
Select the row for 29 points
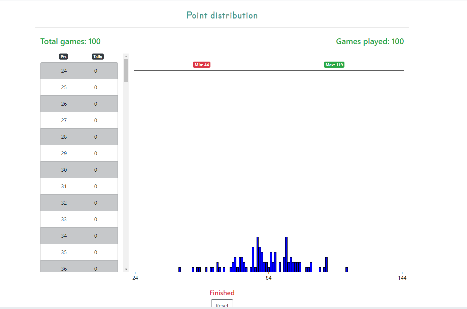79,153
